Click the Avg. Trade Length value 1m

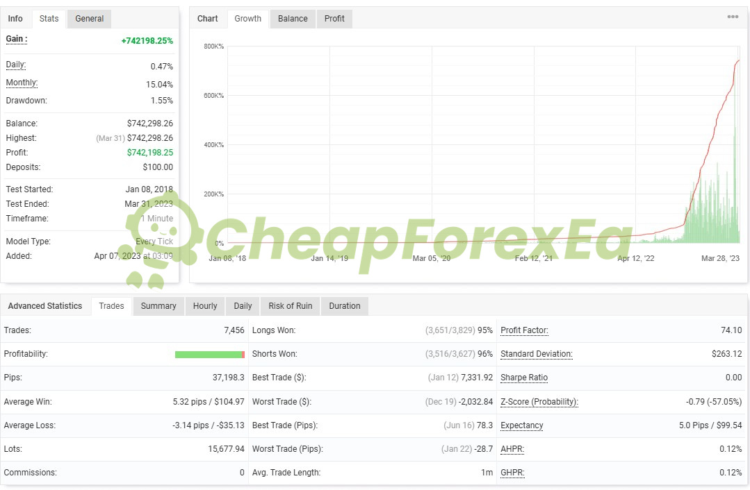(487, 473)
